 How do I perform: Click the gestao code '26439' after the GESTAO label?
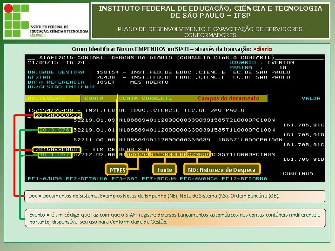(x=106, y=77)
